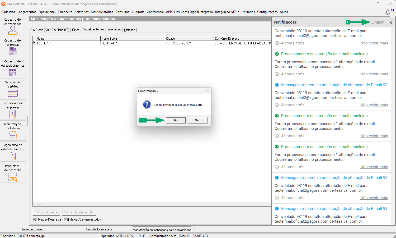Clear all notifications with Limpar
396x238 pixels.
coord(377,22)
